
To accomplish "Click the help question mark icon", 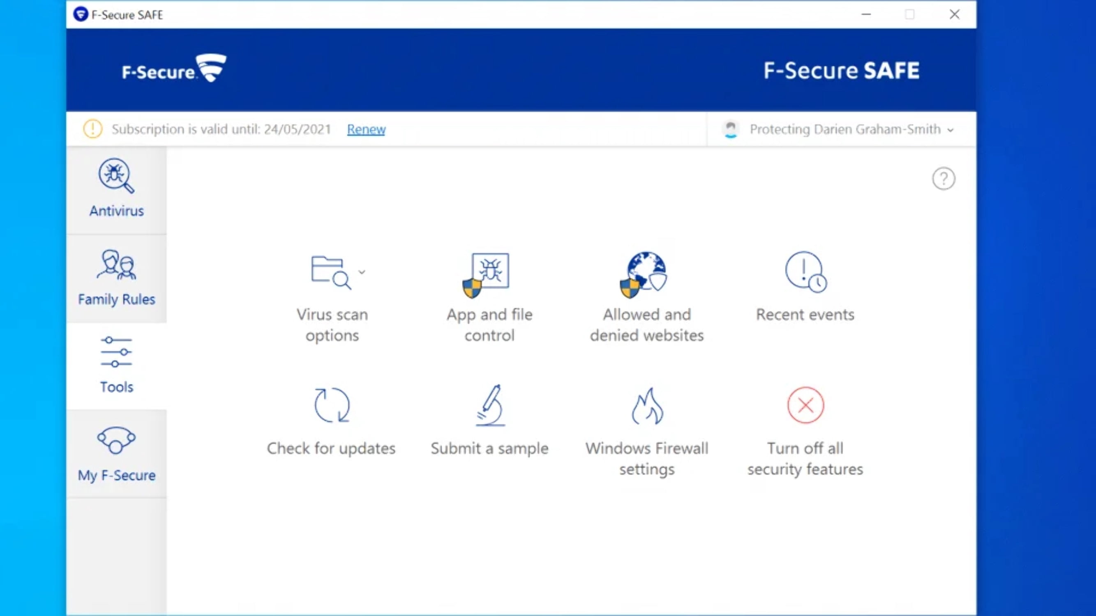I will point(943,179).
